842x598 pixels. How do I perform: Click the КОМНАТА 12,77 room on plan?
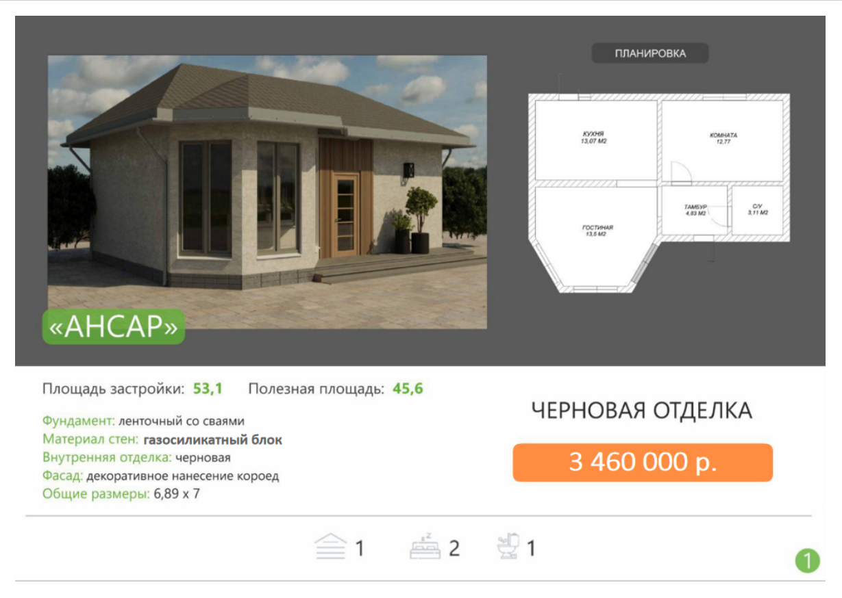[x=723, y=140]
